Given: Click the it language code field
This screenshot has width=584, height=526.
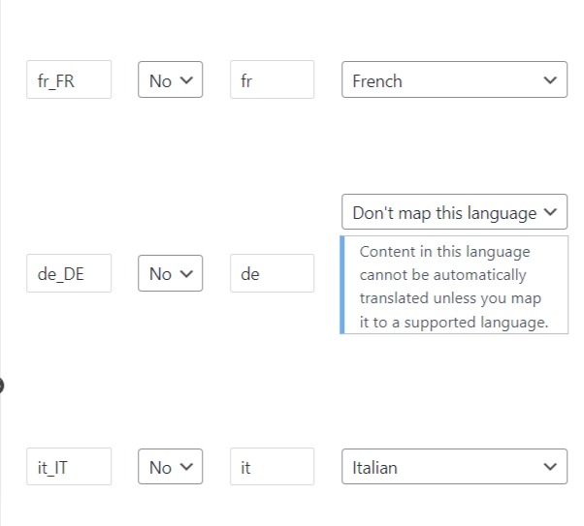Looking at the screenshot, I should pos(272,467).
